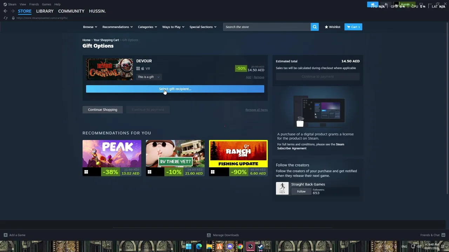Open the View menu

click(23, 4)
